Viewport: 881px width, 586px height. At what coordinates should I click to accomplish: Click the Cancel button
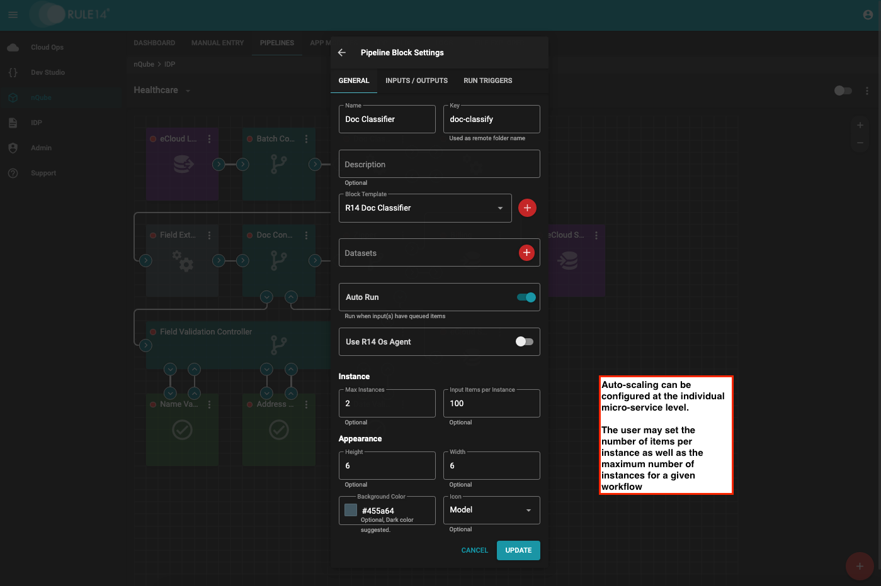point(474,550)
